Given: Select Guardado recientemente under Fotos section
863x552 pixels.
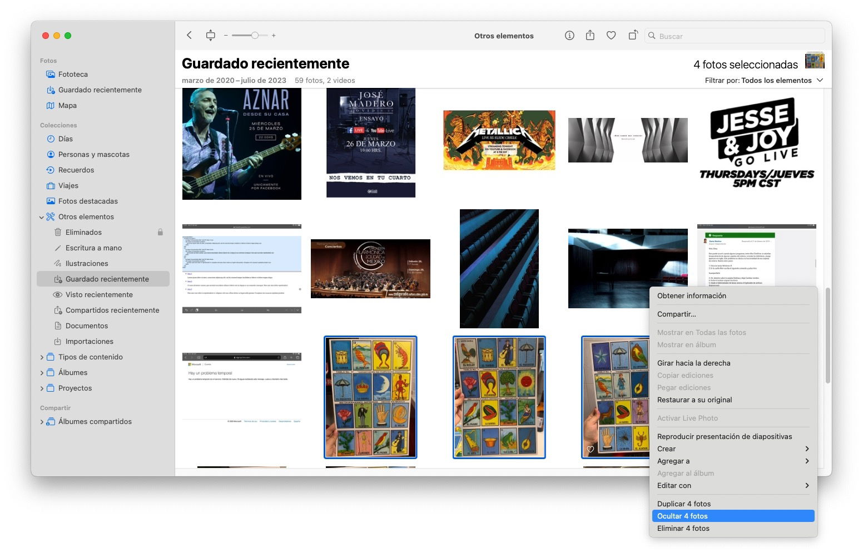Looking at the screenshot, I should (100, 90).
